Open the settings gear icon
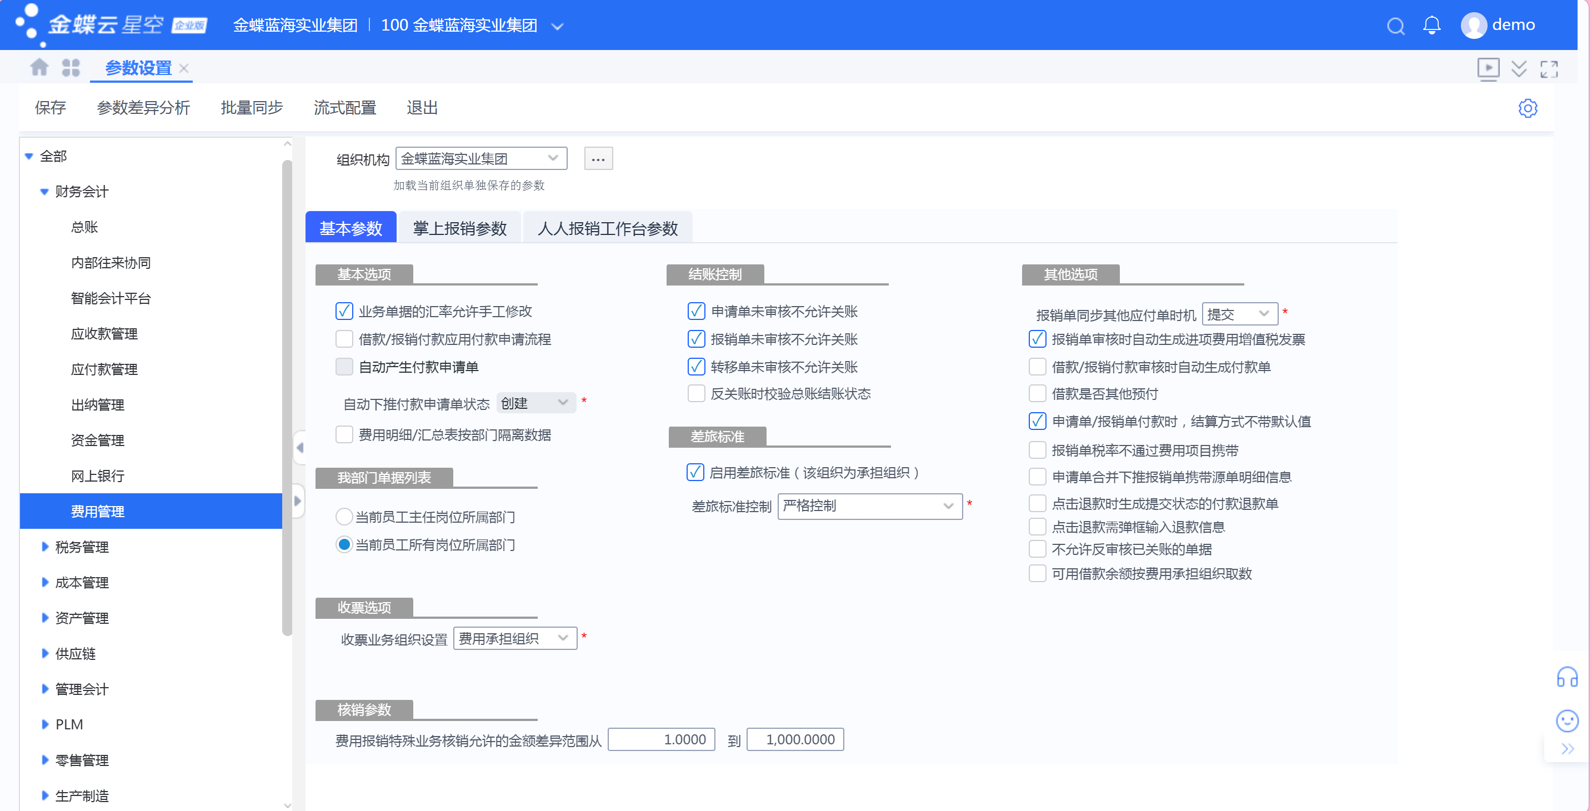The image size is (1592, 811). tap(1527, 108)
